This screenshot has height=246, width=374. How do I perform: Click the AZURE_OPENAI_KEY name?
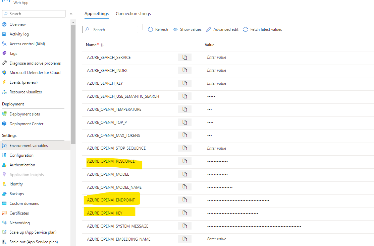[105, 213]
